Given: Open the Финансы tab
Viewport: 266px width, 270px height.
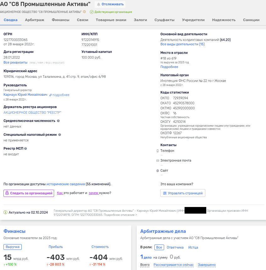Looking at the screenshot, I should click(61, 20).
